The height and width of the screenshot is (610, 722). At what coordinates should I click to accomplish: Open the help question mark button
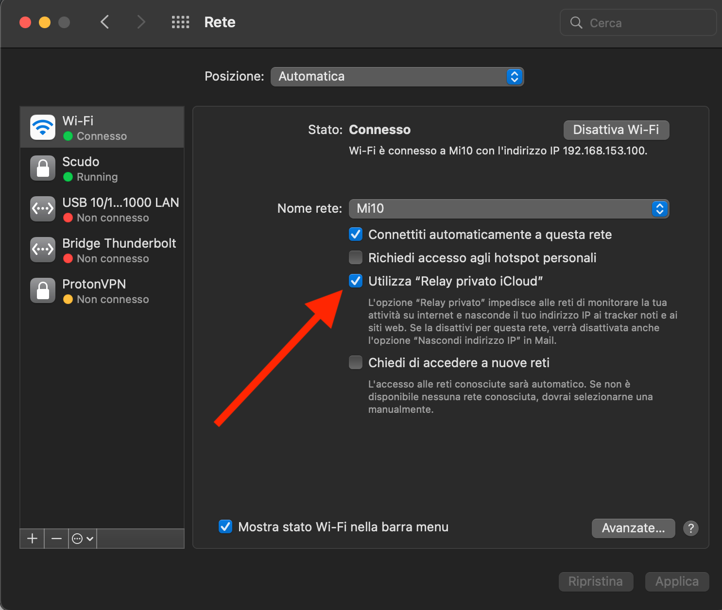pos(690,528)
